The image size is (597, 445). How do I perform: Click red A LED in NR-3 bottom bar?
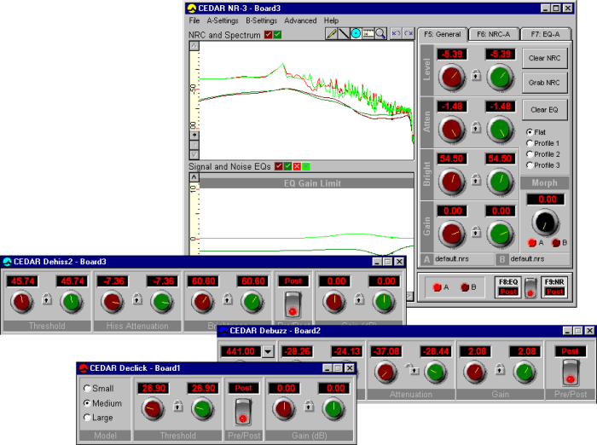tap(437, 287)
